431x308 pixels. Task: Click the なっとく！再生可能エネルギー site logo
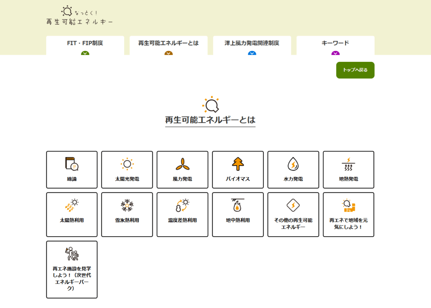pyautogui.click(x=79, y=16)
